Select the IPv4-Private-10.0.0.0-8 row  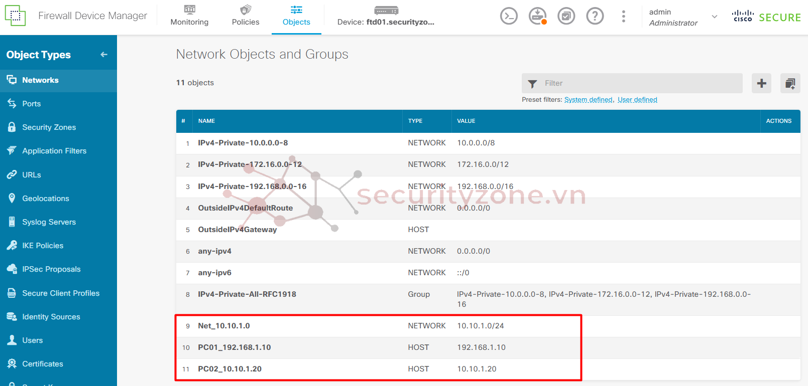[x=488, y=143]
